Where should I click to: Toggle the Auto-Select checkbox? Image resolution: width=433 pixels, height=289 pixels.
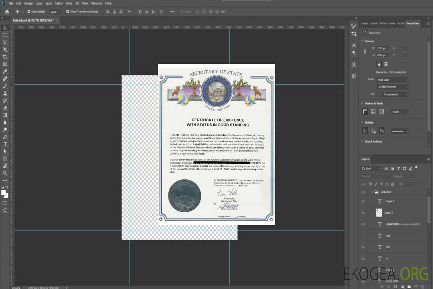pos(29,12)
